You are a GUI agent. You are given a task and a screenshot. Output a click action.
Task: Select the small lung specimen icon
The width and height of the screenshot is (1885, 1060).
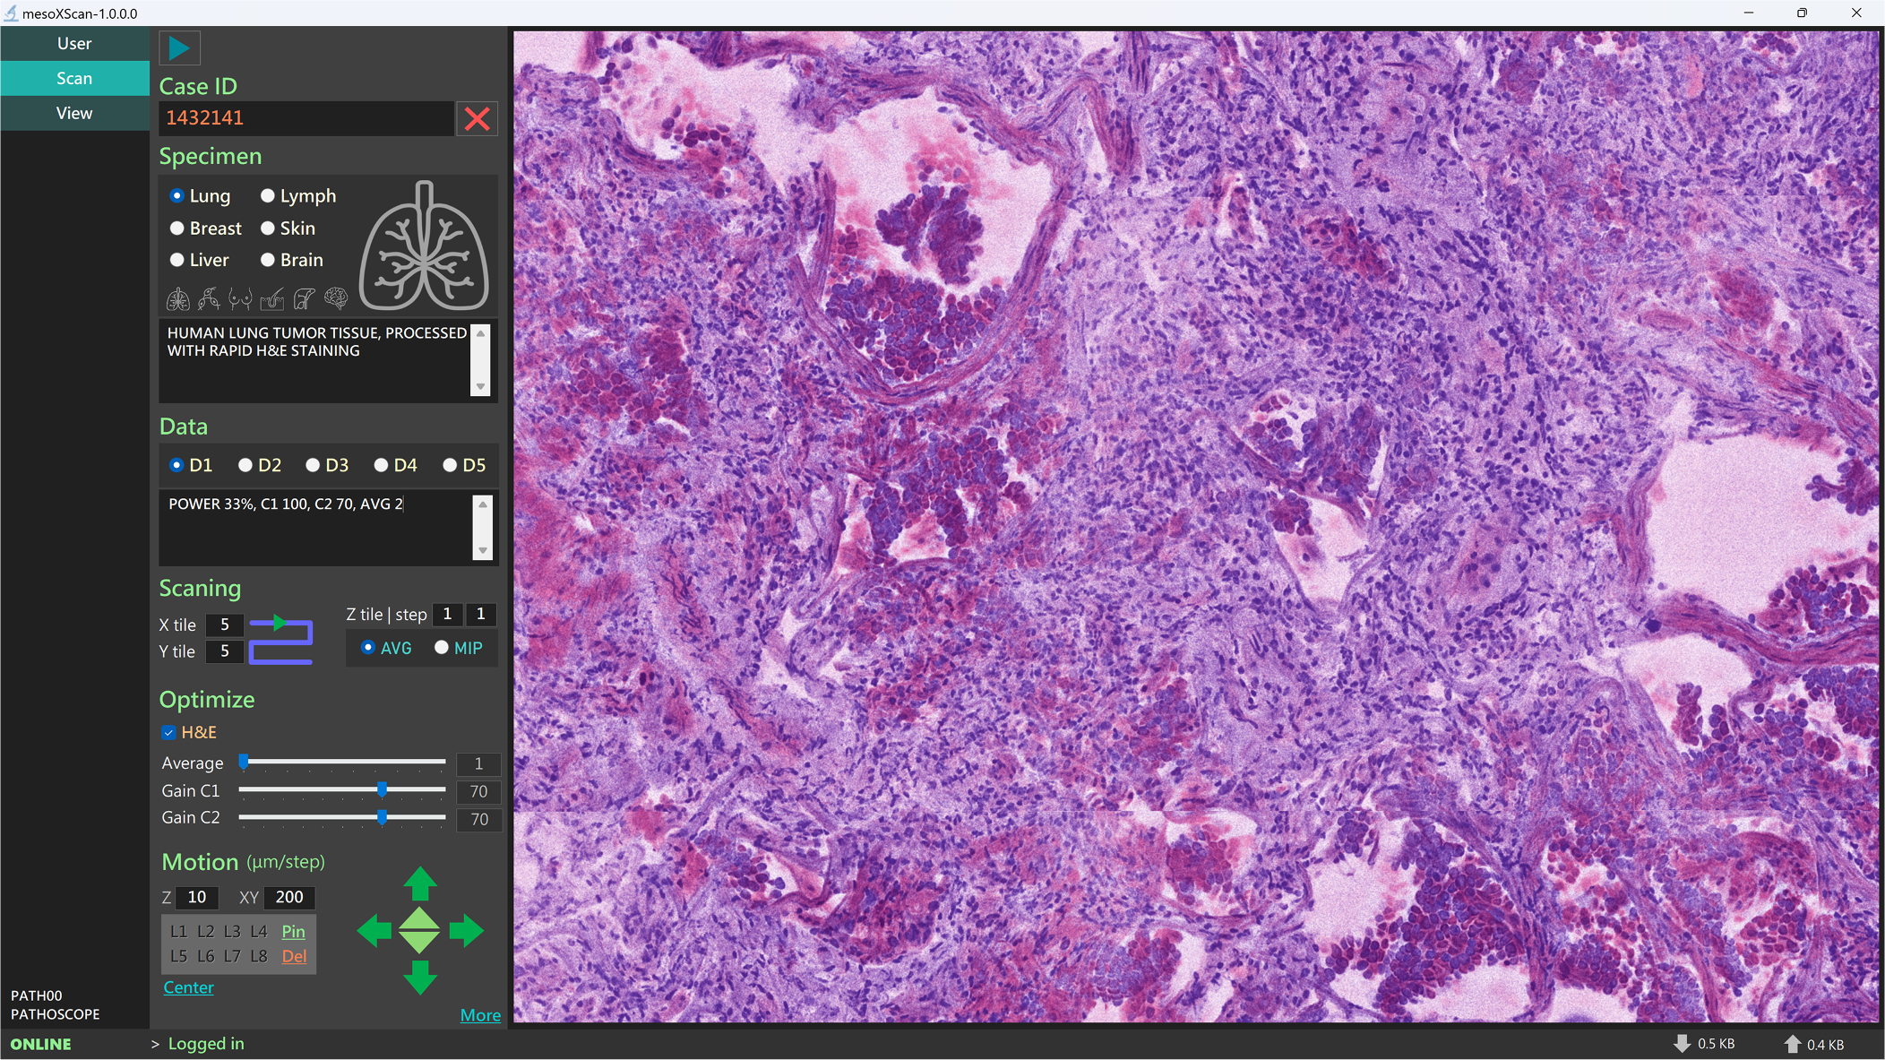pos(178,299)
